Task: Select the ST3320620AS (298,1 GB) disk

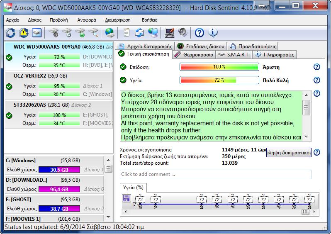Action: (58, 115)
